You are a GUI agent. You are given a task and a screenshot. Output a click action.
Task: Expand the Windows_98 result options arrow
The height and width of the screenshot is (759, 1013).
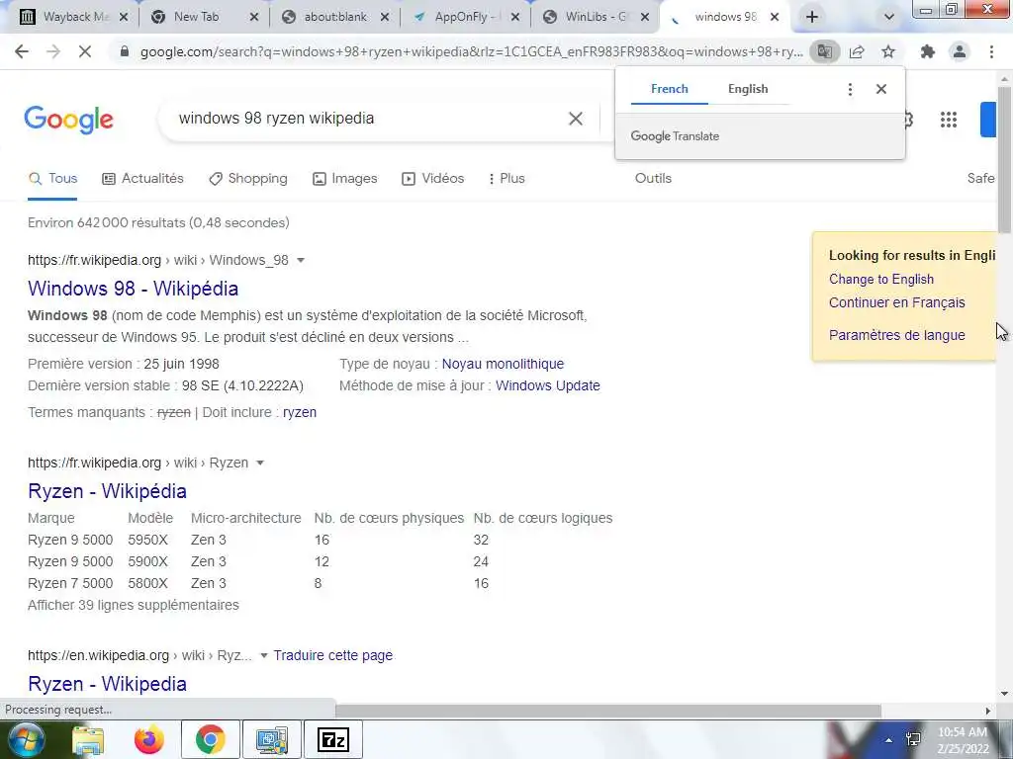coord(301,261)
